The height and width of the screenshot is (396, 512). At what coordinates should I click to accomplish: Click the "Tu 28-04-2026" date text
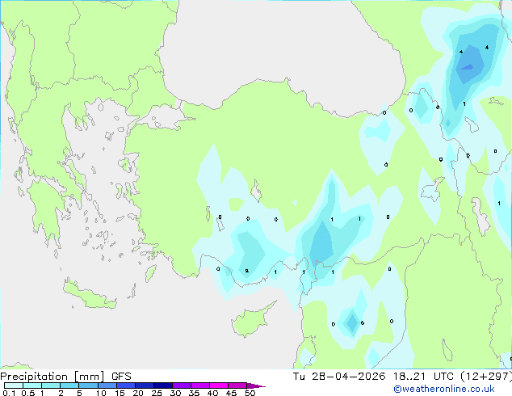339,377
